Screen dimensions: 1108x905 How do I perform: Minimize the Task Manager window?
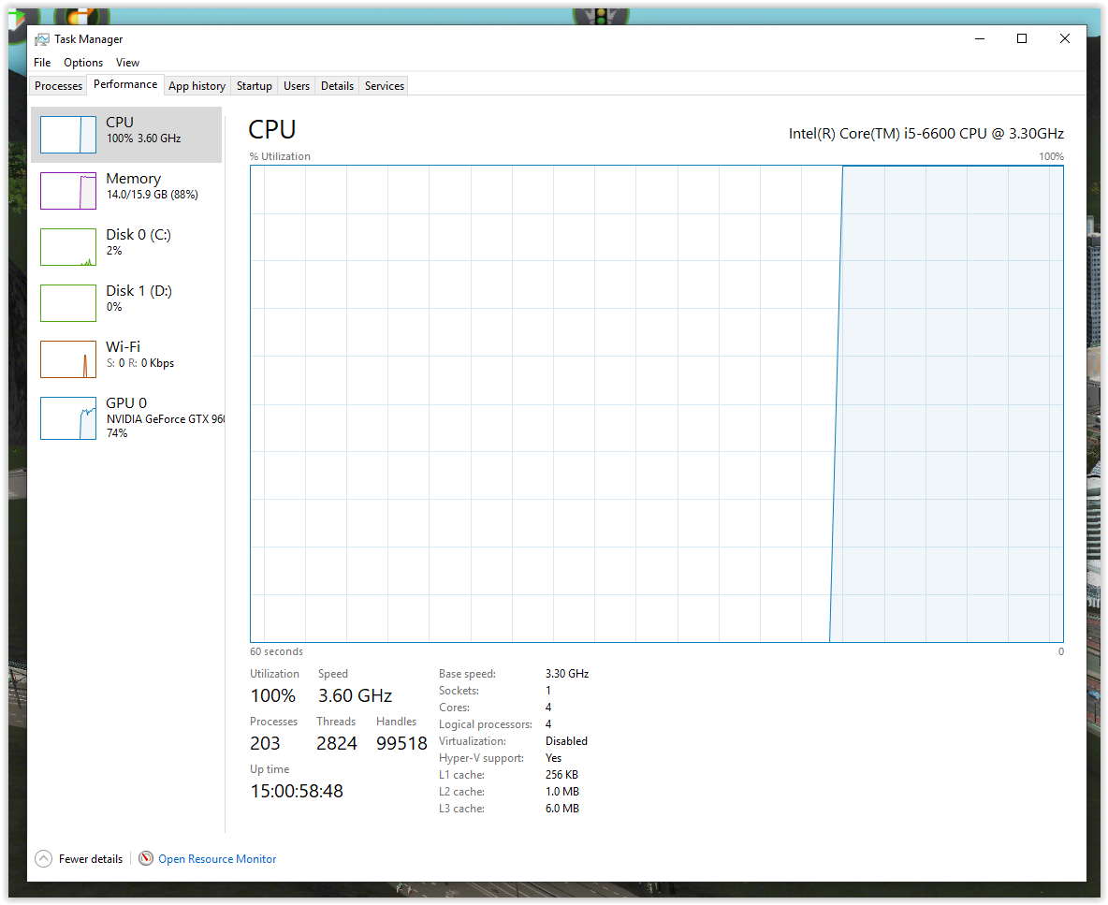tap(980, 39)
